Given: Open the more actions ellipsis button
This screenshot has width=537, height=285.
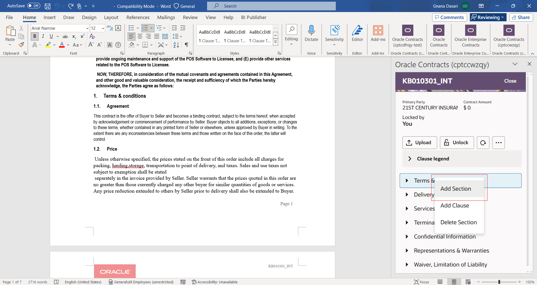Looking at the screenshot, I should pos(498,143).
